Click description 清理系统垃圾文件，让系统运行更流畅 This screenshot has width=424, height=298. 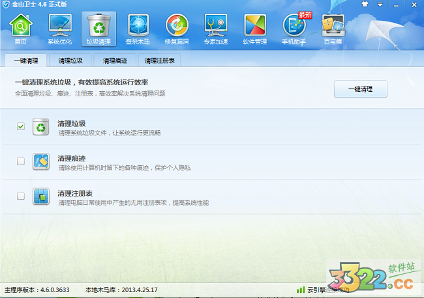coord(110,133)
